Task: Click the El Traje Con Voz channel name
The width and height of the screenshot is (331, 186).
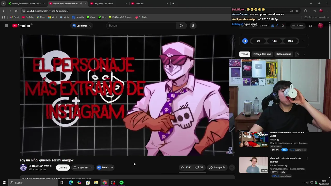Action: pos(39,166)
